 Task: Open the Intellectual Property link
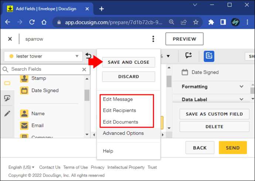click(126, 167)
